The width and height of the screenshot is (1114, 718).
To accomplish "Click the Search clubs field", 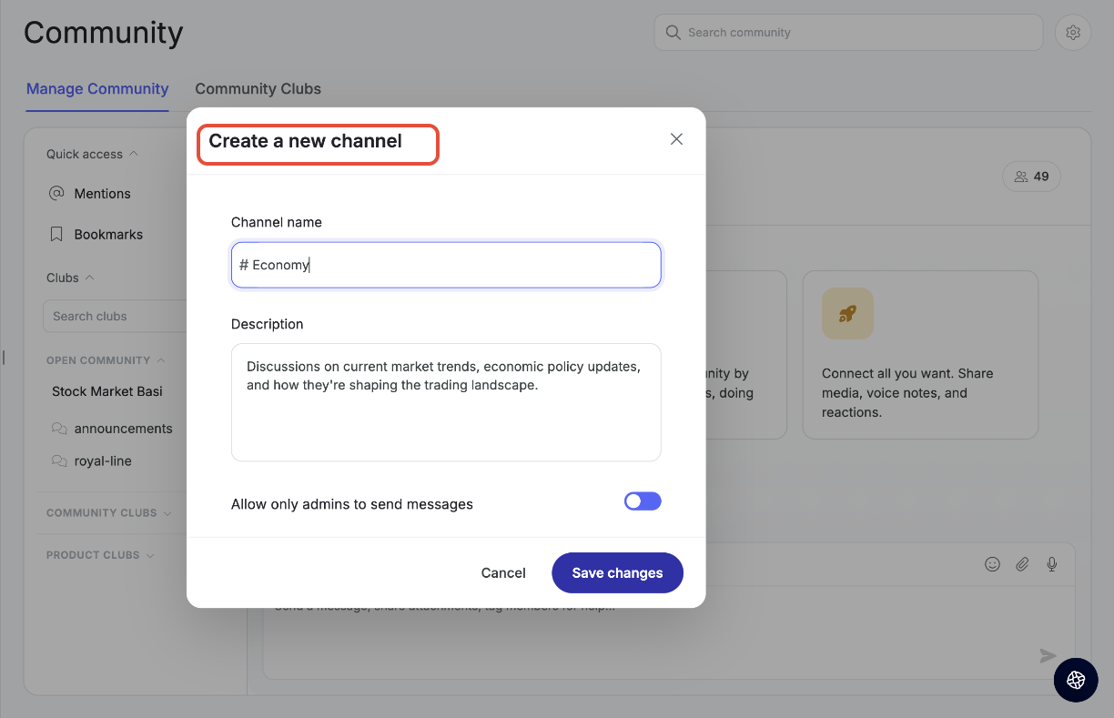I will [x=115, y=317].
